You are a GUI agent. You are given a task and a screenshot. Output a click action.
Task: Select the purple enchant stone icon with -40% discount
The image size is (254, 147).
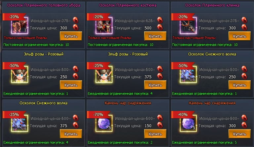188,123
